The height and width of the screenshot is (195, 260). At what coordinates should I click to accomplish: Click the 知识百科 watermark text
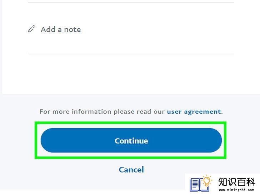coord(237,182)
